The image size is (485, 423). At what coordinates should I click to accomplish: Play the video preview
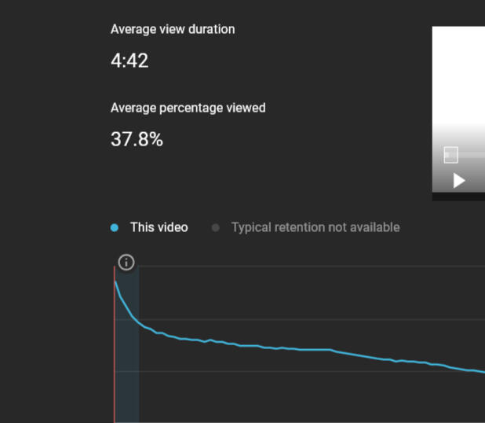click(x=459, y=180)
